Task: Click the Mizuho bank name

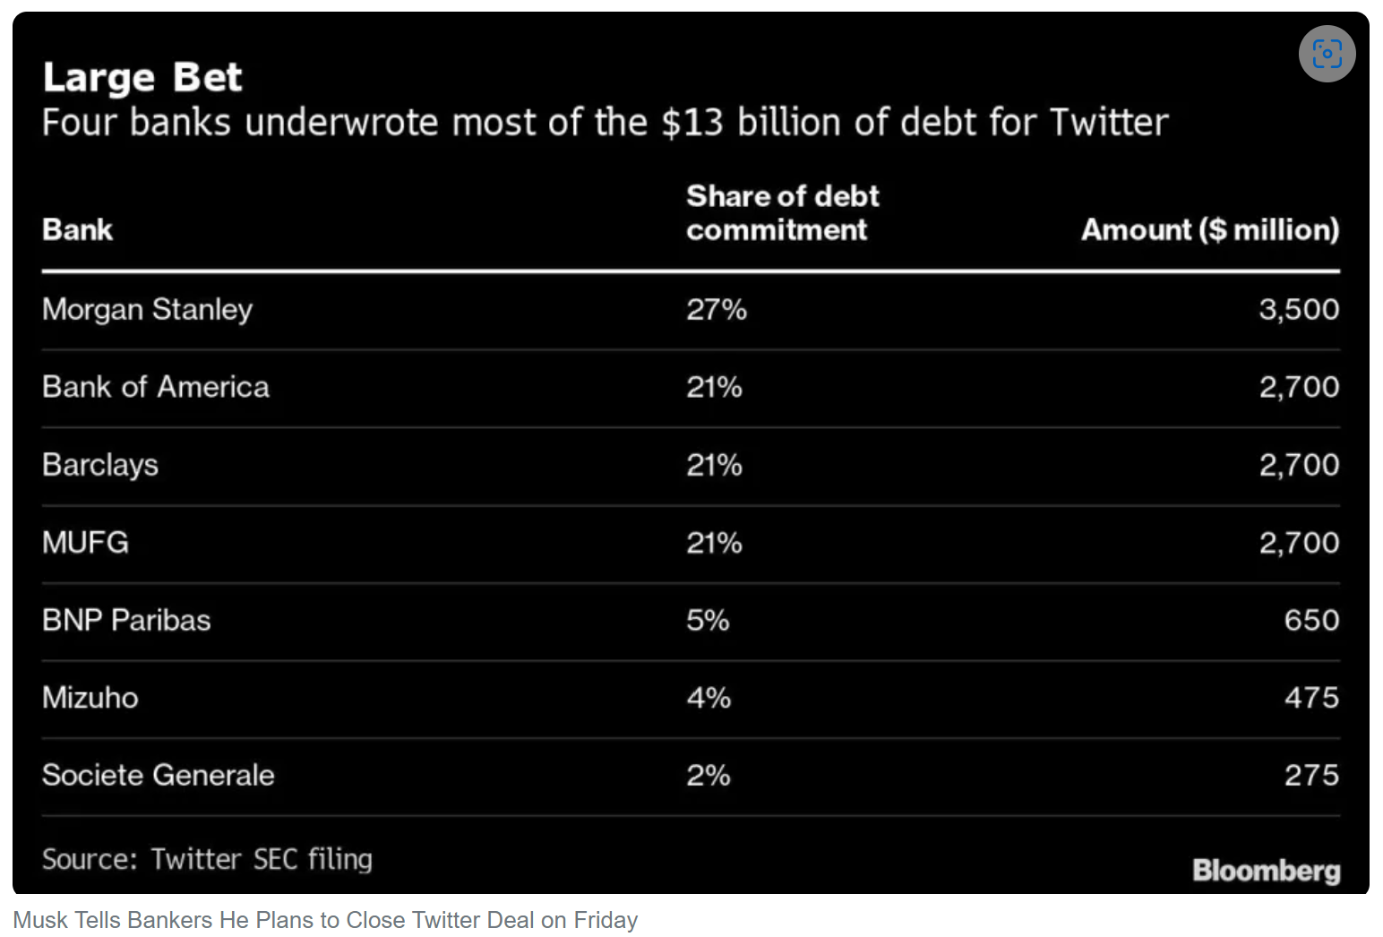Action: [x=90, y=698]
